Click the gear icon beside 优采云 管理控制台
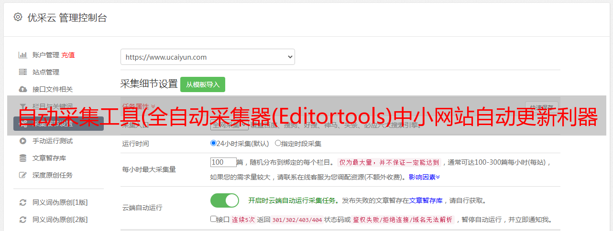Screen dimensions: 613x231 (x=18, y=17)
